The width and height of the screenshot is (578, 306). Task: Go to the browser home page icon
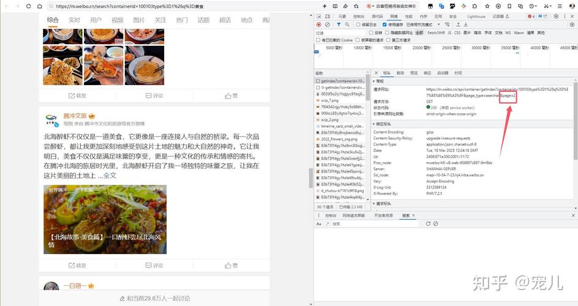pos(40,6)
